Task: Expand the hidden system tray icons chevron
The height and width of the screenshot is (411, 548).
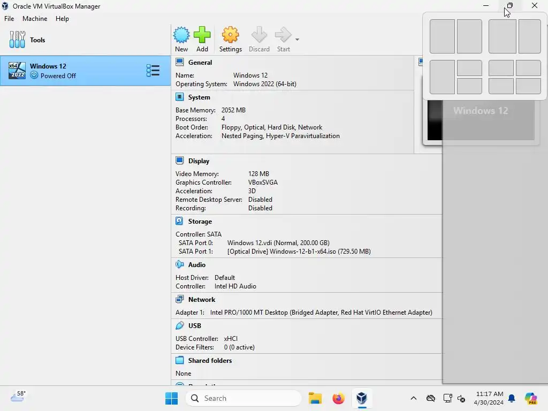Action: coord(414,398)
